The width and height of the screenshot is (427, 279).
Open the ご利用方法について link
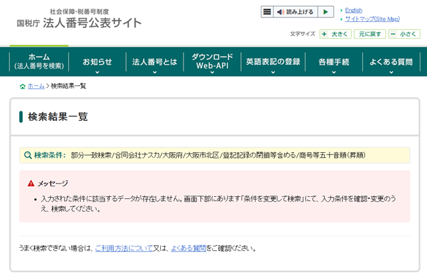click(125, 248)
